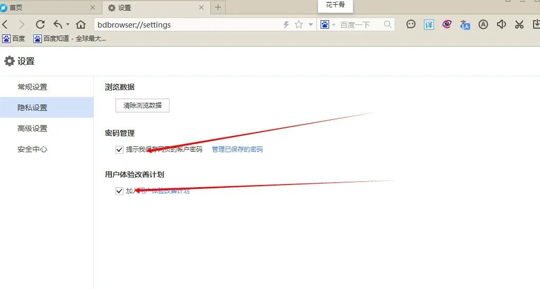540x289 pixels.
Task: Click the scissors screenshot tool icon
Action: coord(519,24)
